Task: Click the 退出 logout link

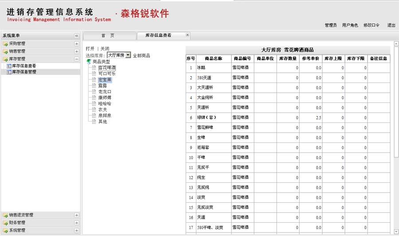Action: tap(391, 25)
